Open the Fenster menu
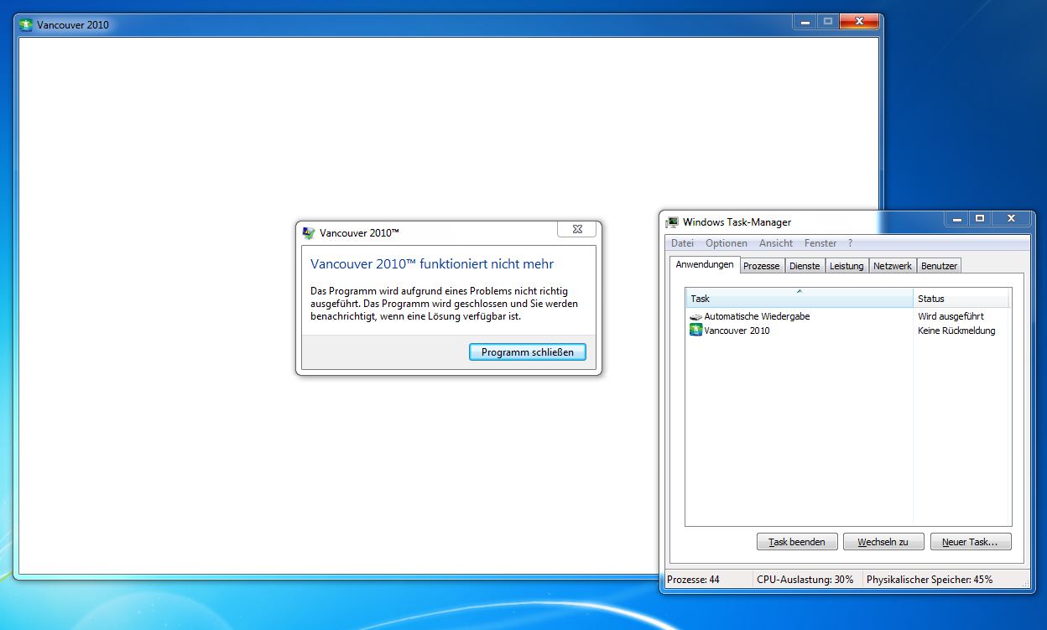The height and width of the screenshot is (630, 1047). coord(820,243)
